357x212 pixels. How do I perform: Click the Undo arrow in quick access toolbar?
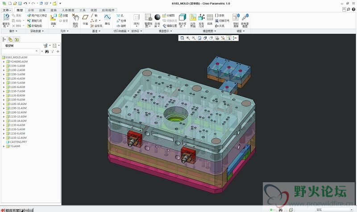point(25,4)
